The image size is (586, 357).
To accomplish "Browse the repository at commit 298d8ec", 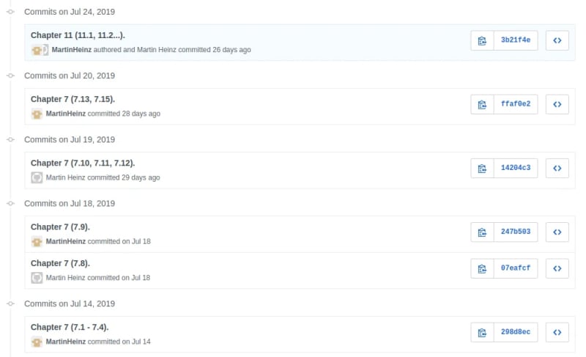I will [x=557, y=332].
